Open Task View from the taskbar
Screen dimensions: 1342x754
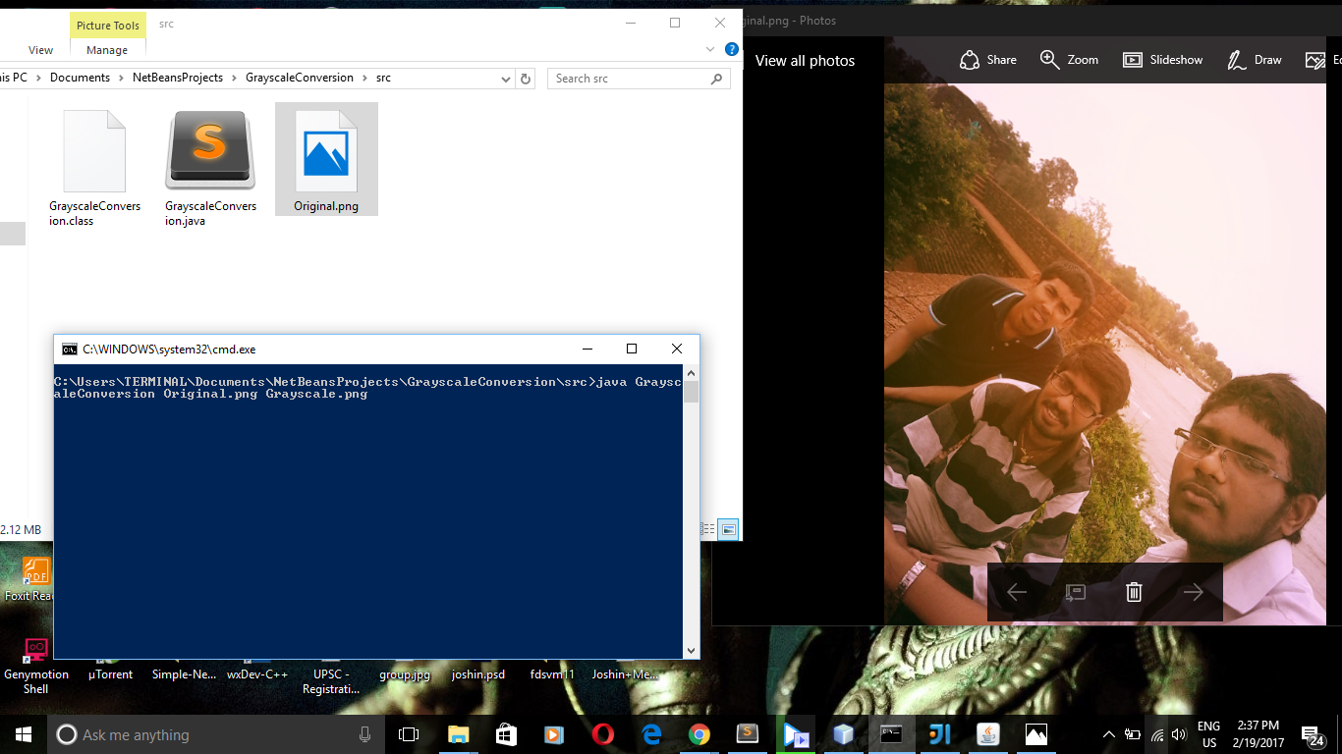tap(409, 734)
